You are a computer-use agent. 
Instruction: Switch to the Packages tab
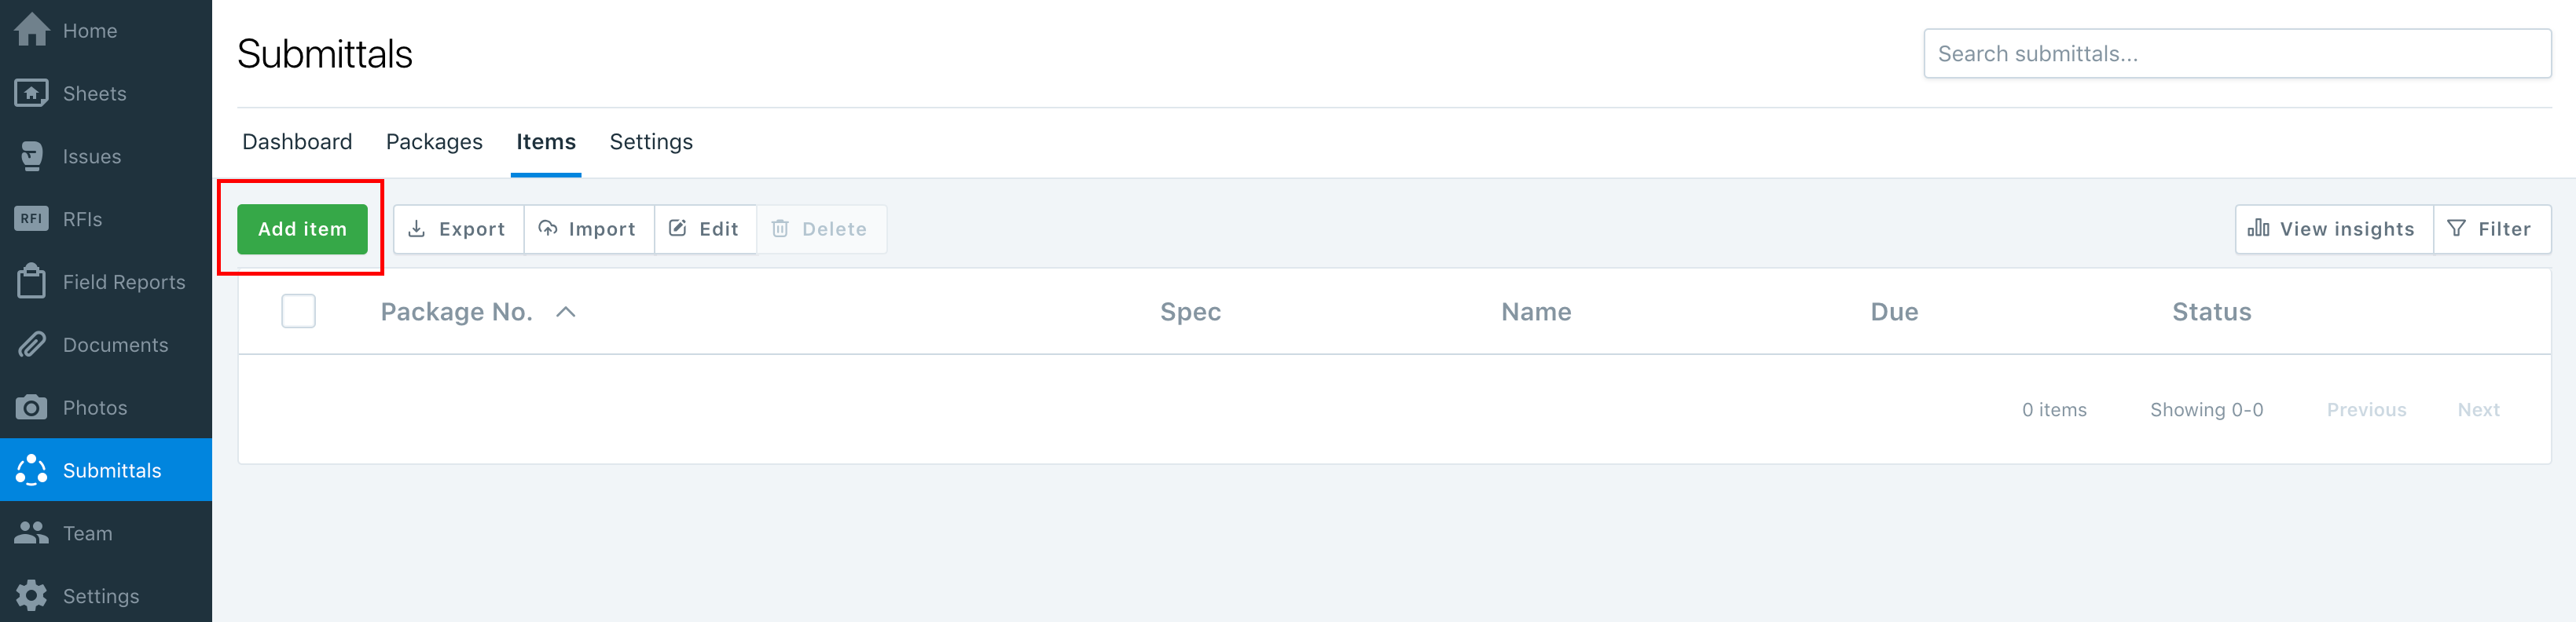[x=434, y=142]
